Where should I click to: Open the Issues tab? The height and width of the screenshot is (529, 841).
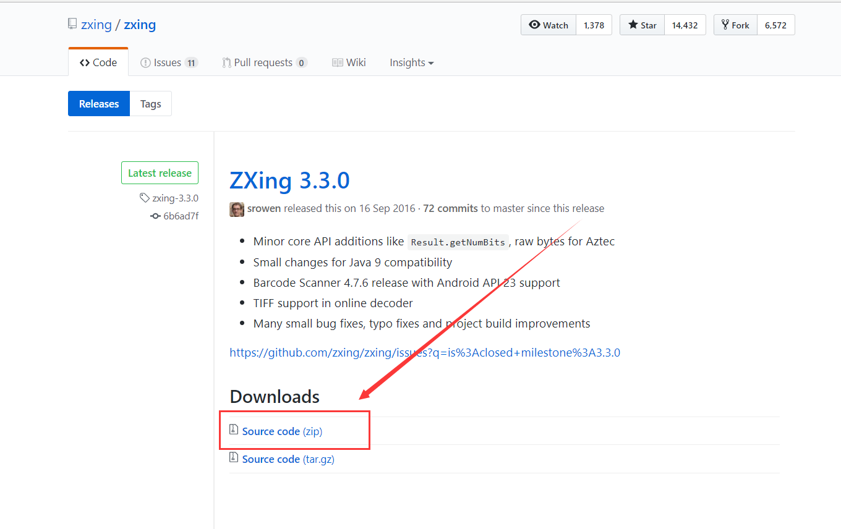coord(169,62)
